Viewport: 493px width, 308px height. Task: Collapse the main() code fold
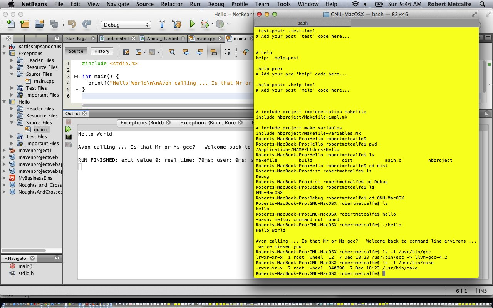(75, 77)
